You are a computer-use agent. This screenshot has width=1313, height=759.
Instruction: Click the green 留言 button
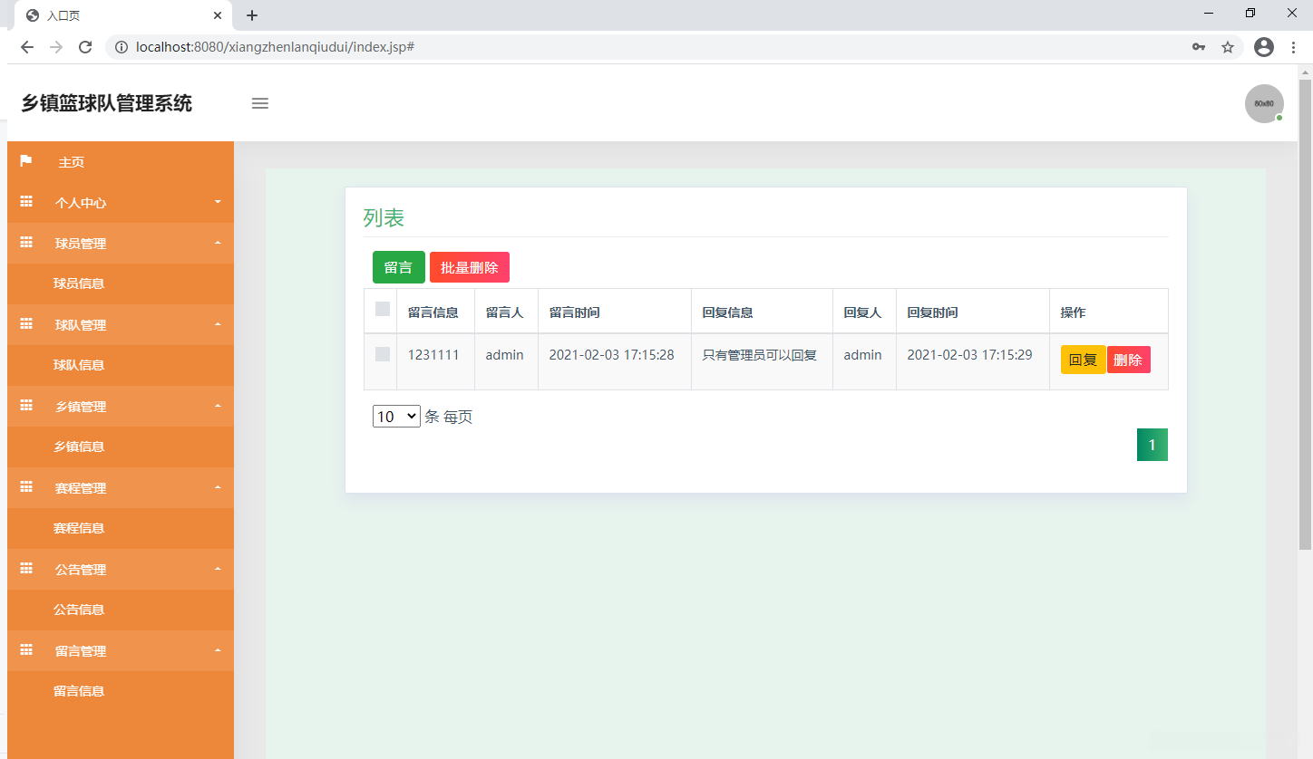tap(399, 267)
